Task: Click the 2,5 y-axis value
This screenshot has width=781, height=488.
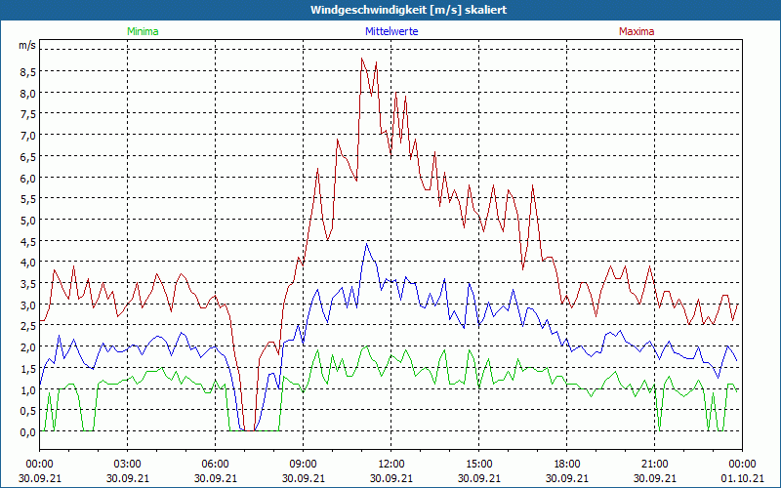Action: click(x=27, y=326)
